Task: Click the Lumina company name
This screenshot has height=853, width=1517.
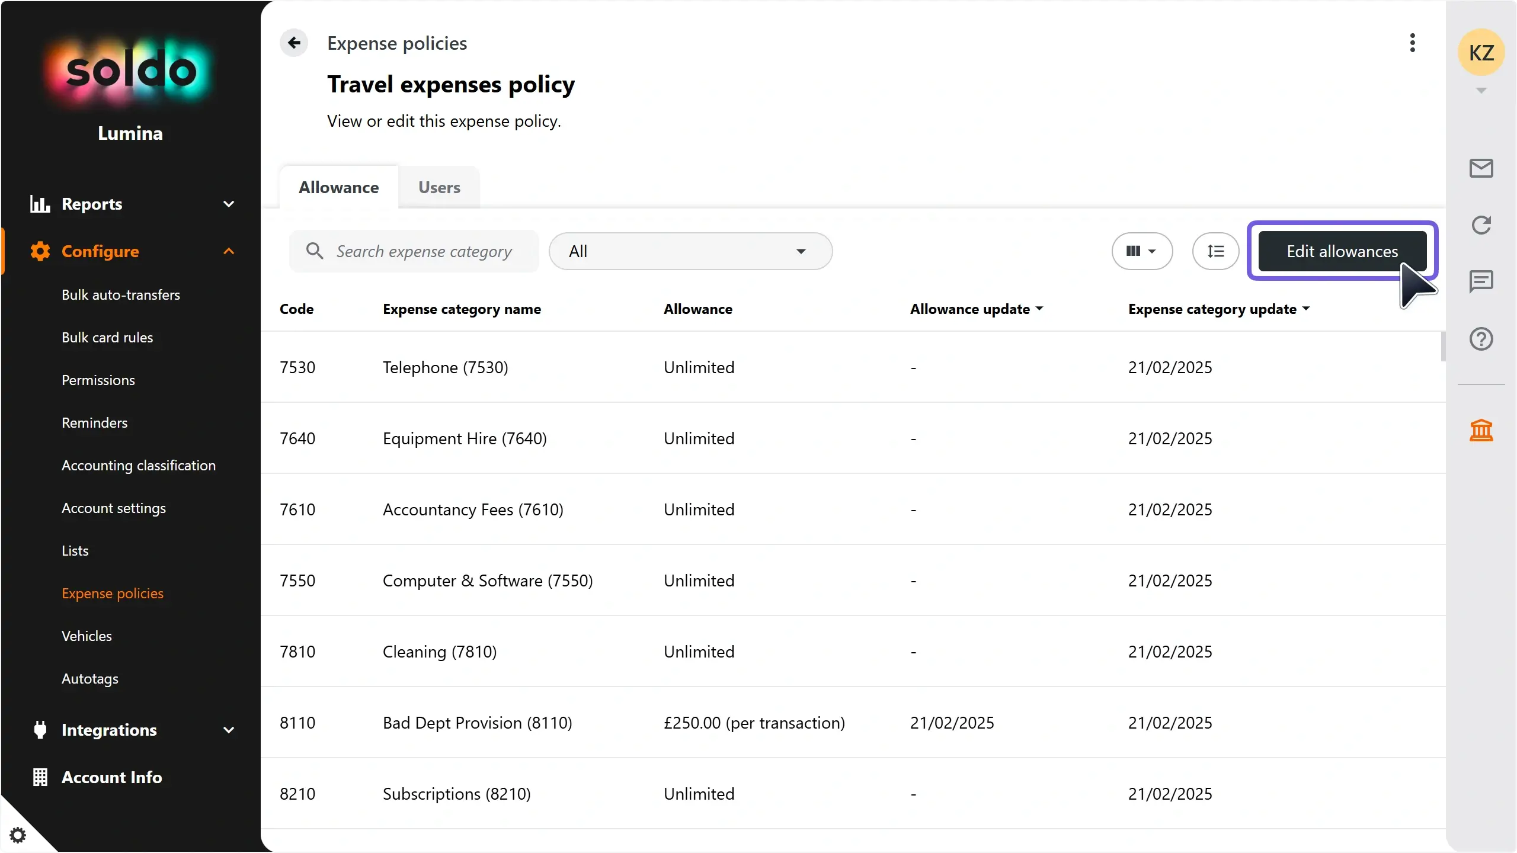Action: 130,133
